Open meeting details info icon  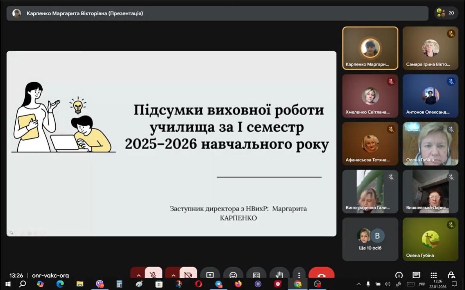[399, 275]
